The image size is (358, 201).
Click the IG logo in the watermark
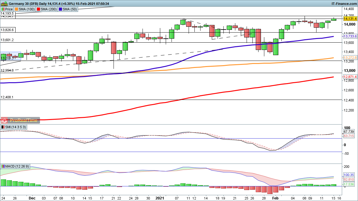[5, 120]
